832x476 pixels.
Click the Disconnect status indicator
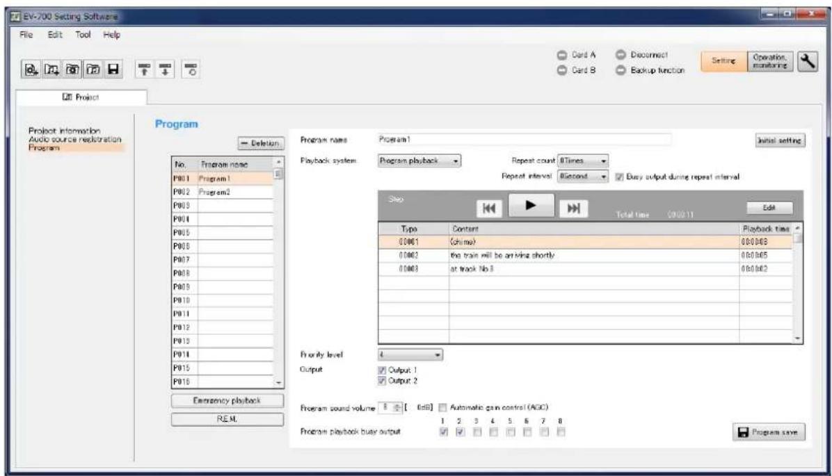click(641, 55)
